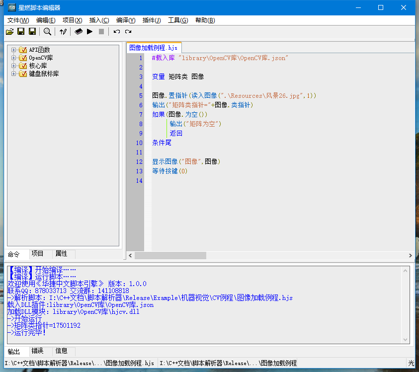The width and height of the screenshot is (419, 372).
Task: Click the grey stop square icon
Action: [101, 32]
